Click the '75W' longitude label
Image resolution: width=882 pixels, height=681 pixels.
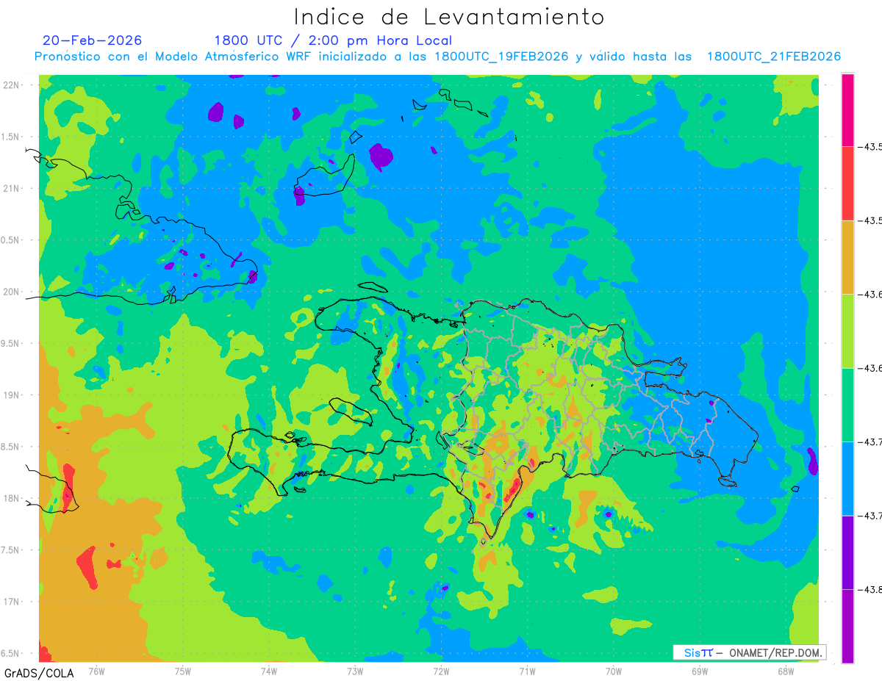click(182, 671)
